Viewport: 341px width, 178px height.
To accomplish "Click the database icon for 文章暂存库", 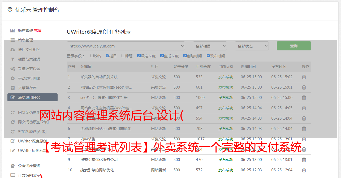I will click(12, 88).
